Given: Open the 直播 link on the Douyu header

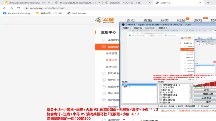Looking at the screenshot, I should (x=147, y=20).
